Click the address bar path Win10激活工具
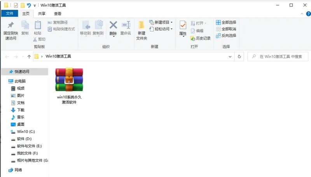Image resolution: width=311 pixels, height=177 pixels. (58, 56)
